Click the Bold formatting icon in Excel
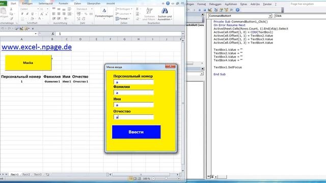 point(22,14)
